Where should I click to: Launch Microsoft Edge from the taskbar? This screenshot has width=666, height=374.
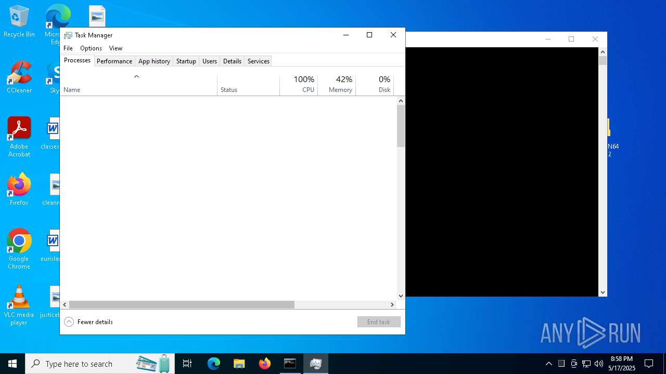click(214, 364)
